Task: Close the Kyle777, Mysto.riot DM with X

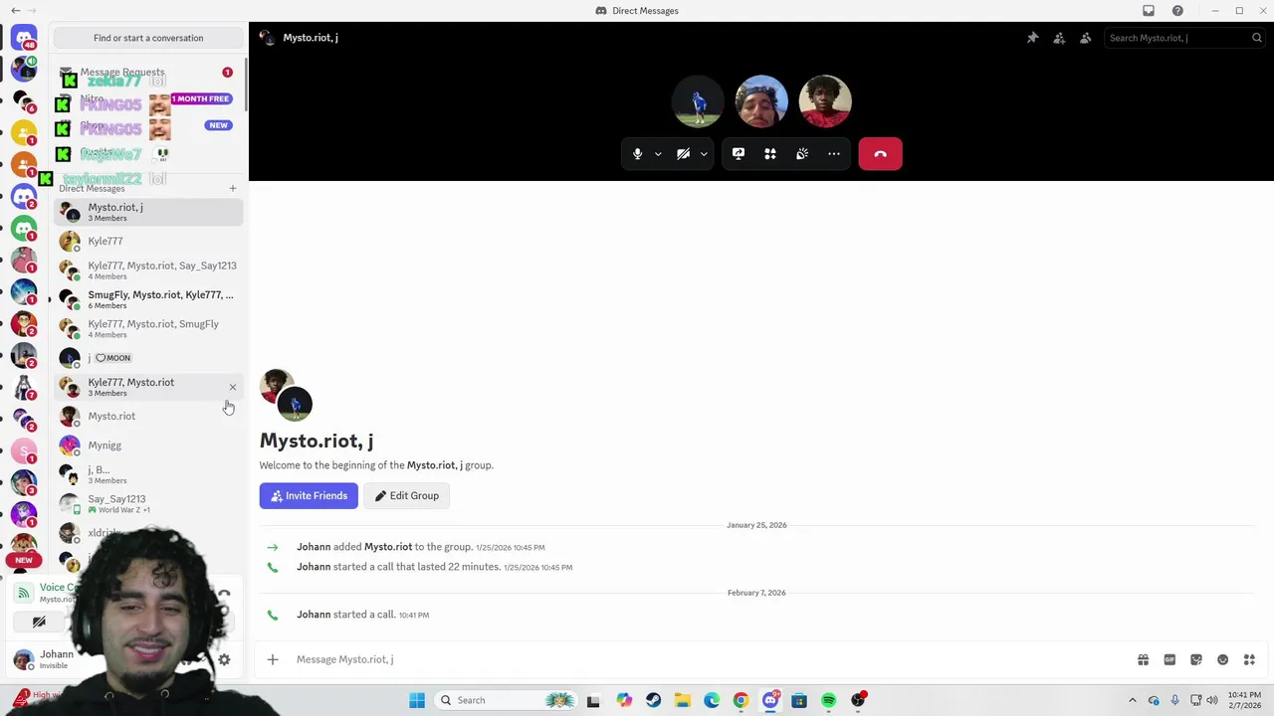Action: pos(233,387)
